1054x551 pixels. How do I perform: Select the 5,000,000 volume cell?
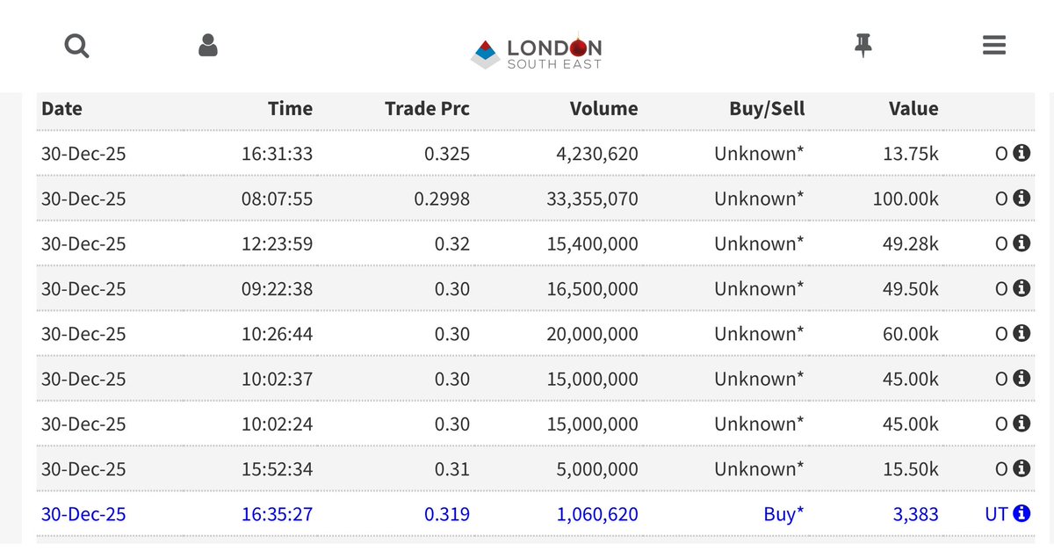597,468
